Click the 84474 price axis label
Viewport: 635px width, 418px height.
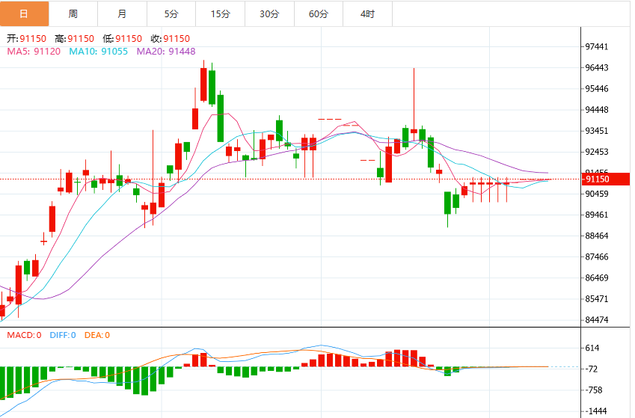click(x=597, y=320)
